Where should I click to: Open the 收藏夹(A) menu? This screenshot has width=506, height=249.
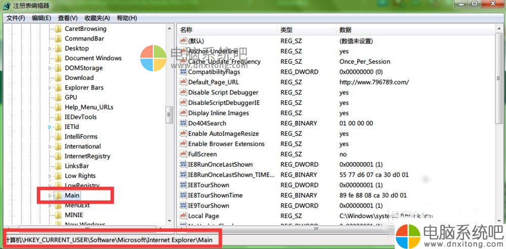pyautogui.click(x=97, y=18)
